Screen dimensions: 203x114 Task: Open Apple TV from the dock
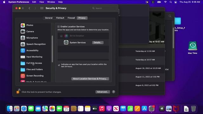point(95,109)
